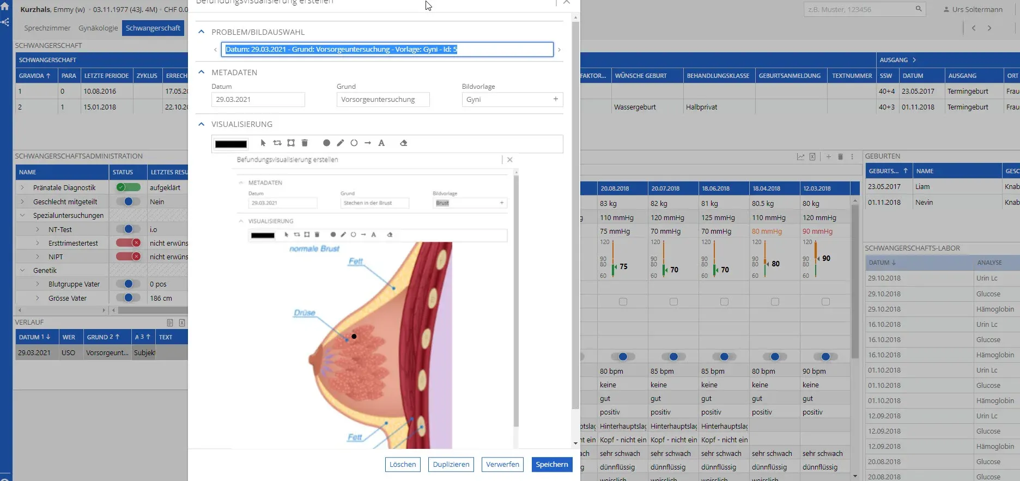
Task: Select the pencil drawing tool
Action: coord(341,143)
